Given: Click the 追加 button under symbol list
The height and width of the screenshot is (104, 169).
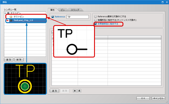Looking at the screenshot, I should click(x=9, y=59).
